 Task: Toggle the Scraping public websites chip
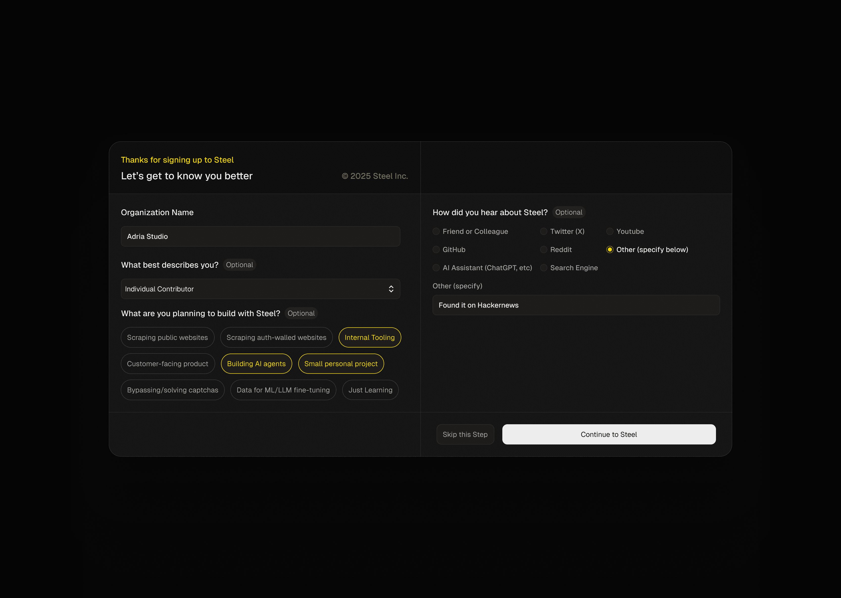point(167,338)
